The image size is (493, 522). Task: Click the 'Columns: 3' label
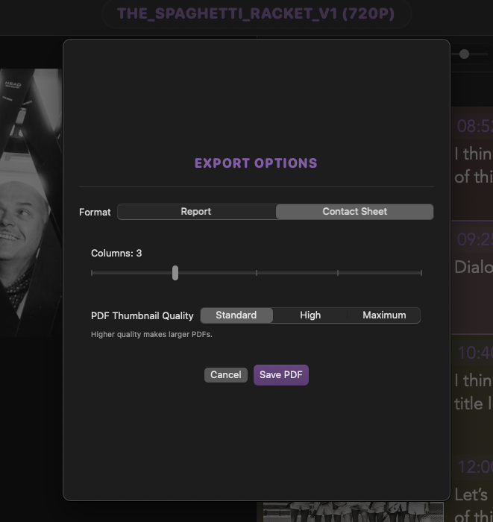[116, 254]
